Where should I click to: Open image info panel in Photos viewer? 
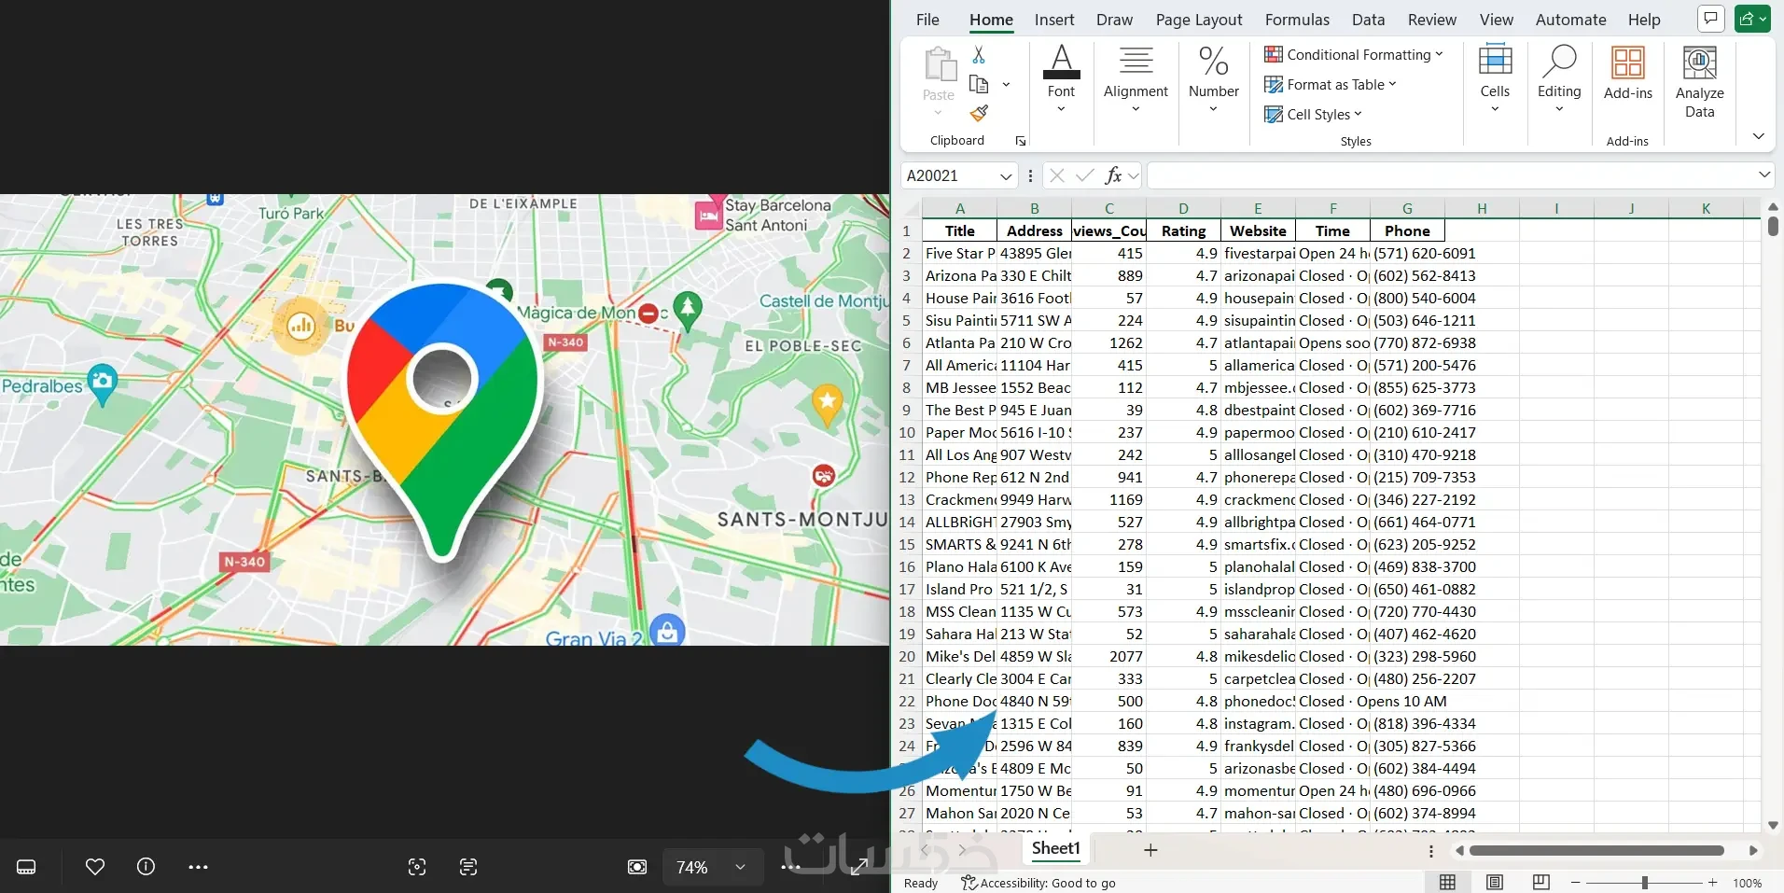tap(146, 867)
